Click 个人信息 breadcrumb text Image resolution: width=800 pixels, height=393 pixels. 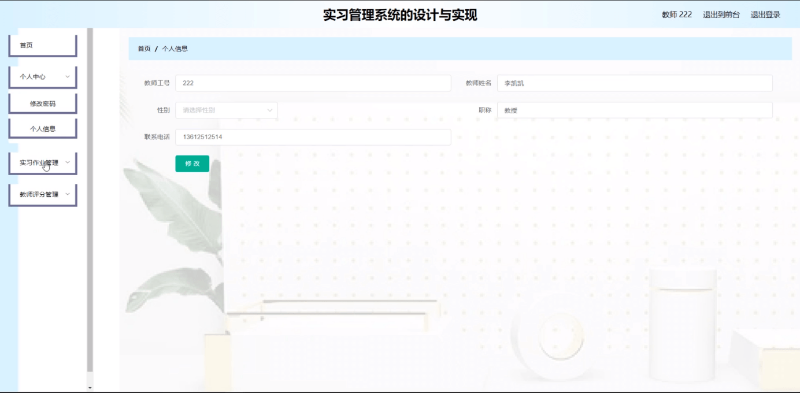pos(175,49)
